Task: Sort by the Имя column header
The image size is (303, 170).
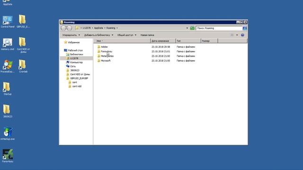Action: point(122,41)
